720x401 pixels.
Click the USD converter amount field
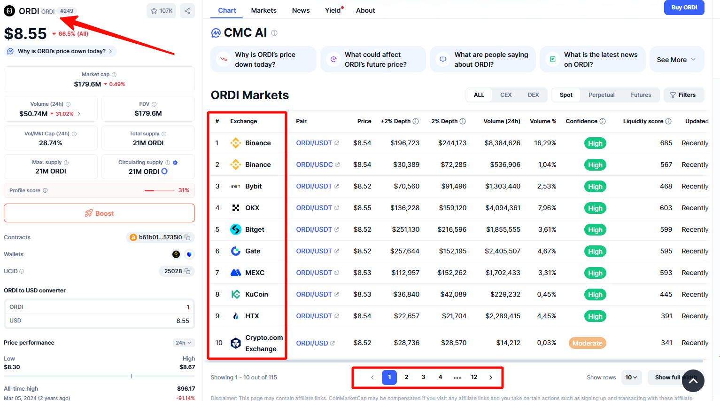tap(99, 321)
